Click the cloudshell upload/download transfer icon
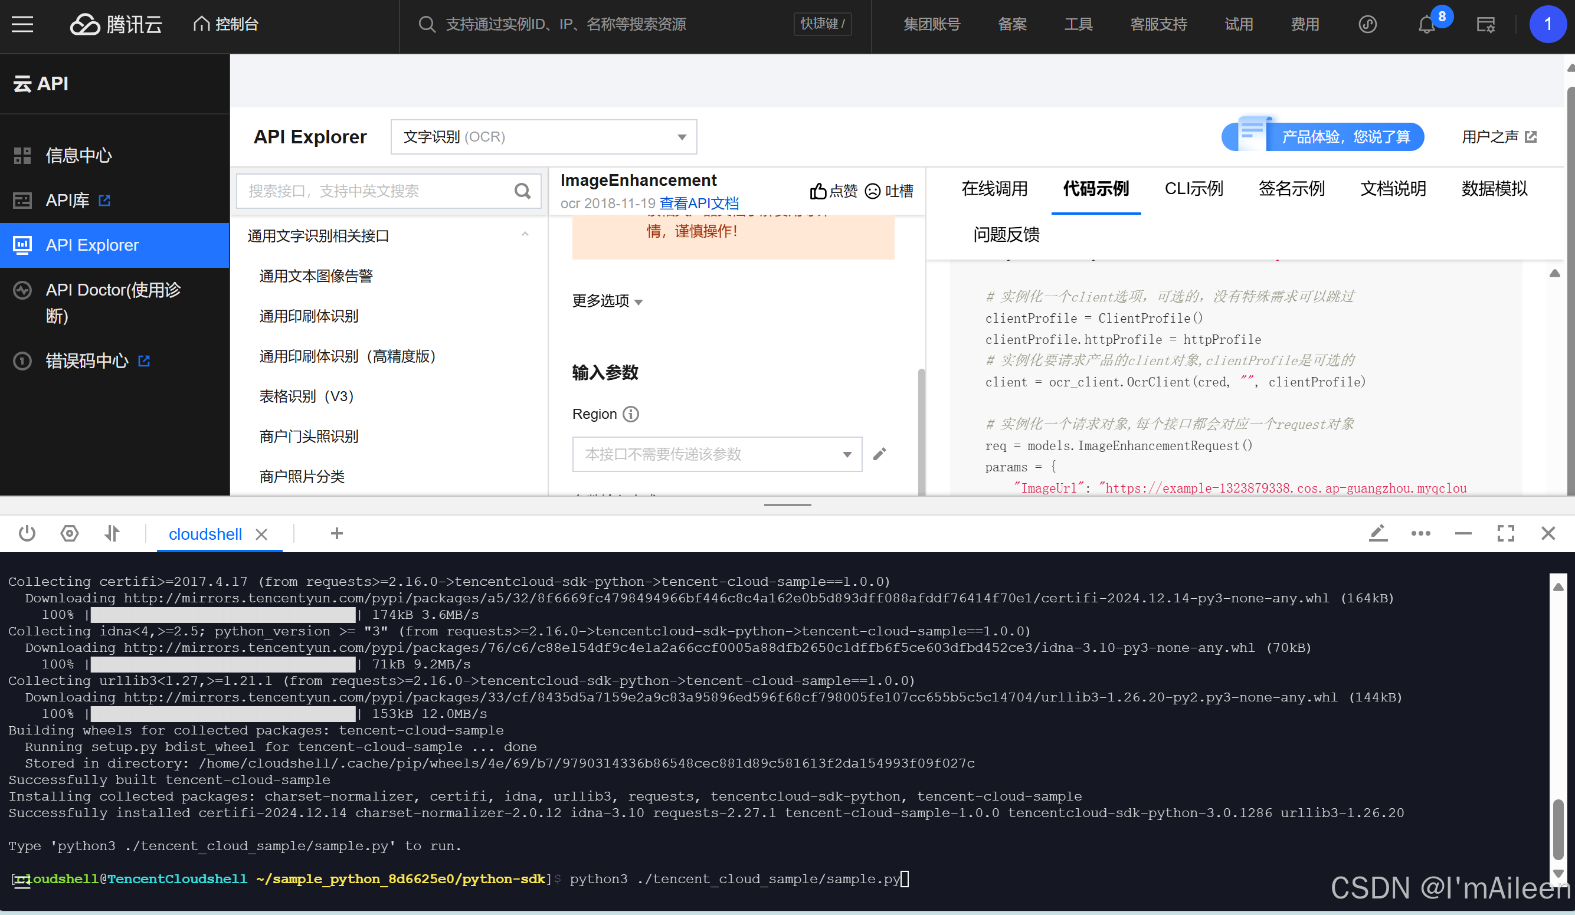The height and width of the screenshot is (915, 1575). 112,533
